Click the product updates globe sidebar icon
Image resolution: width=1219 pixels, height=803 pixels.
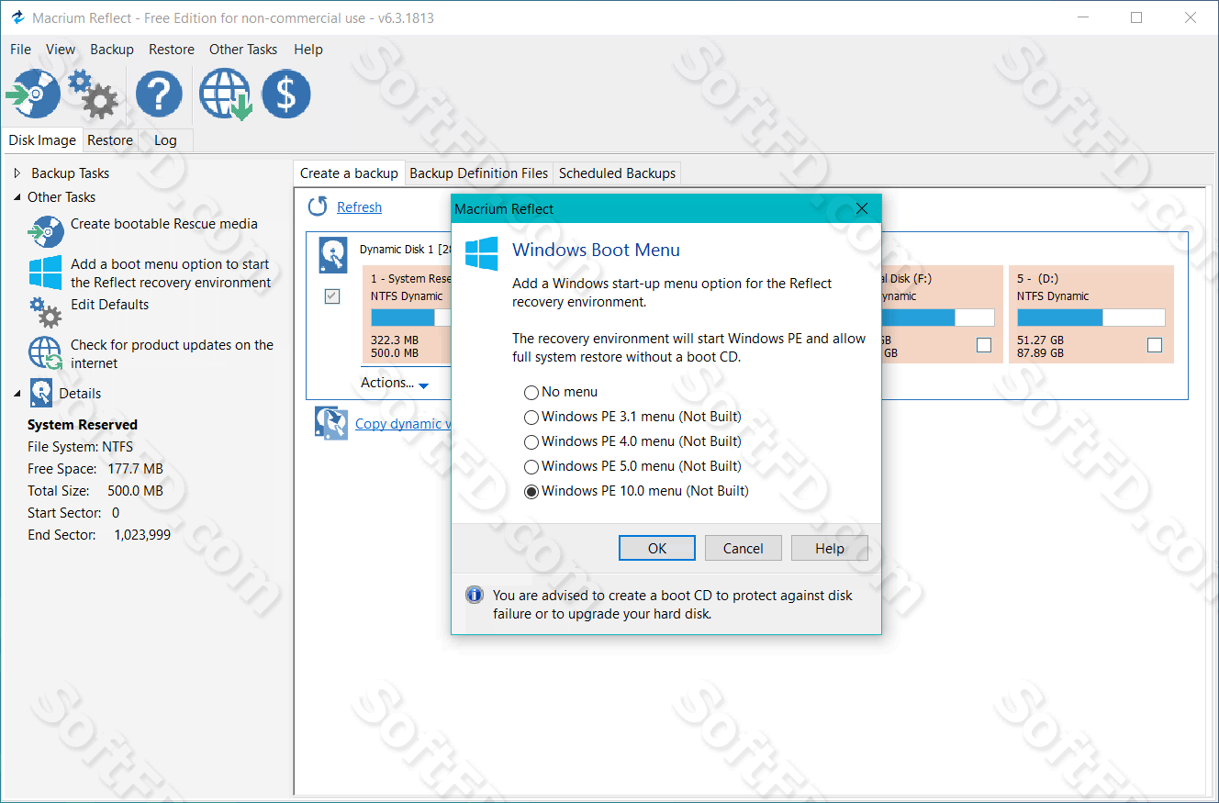click(x=46, y=353)
